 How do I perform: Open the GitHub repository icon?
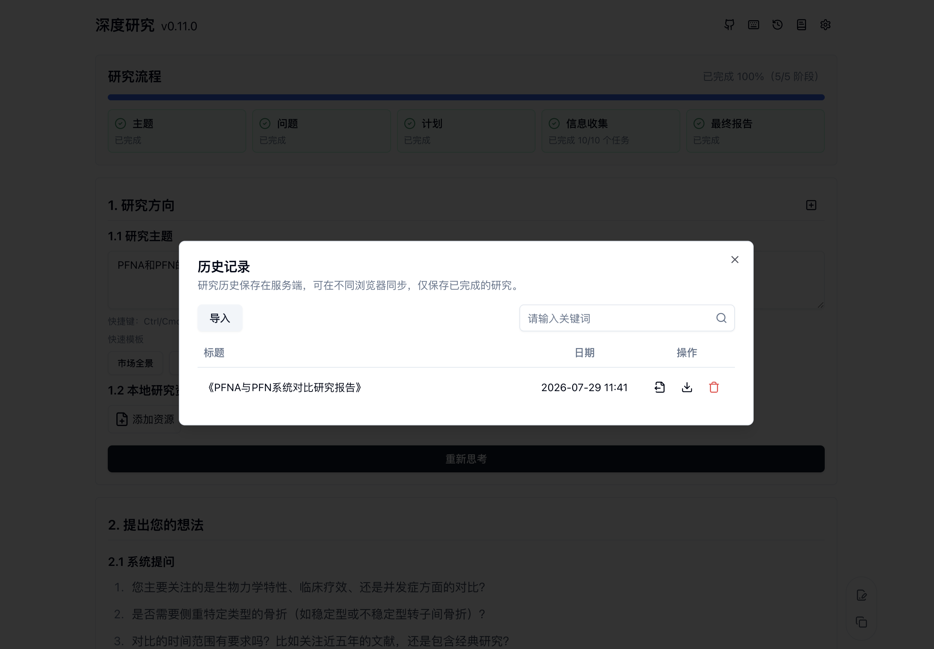729,25
